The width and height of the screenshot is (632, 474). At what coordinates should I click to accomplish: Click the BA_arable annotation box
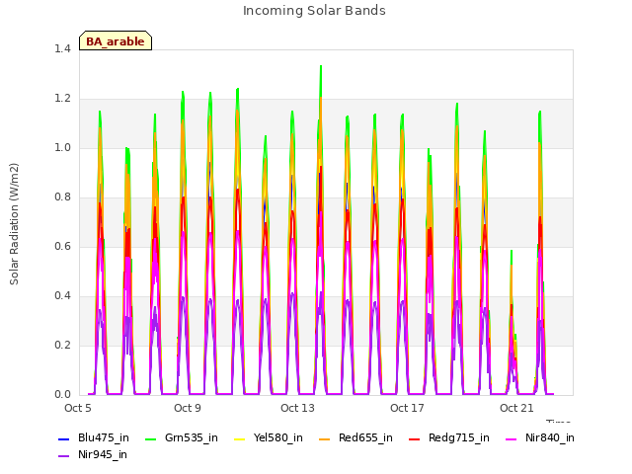(116, 40)
